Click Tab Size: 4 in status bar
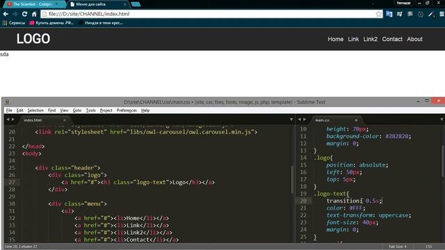Viewport: 445px width, 250px height. point(398,247)
